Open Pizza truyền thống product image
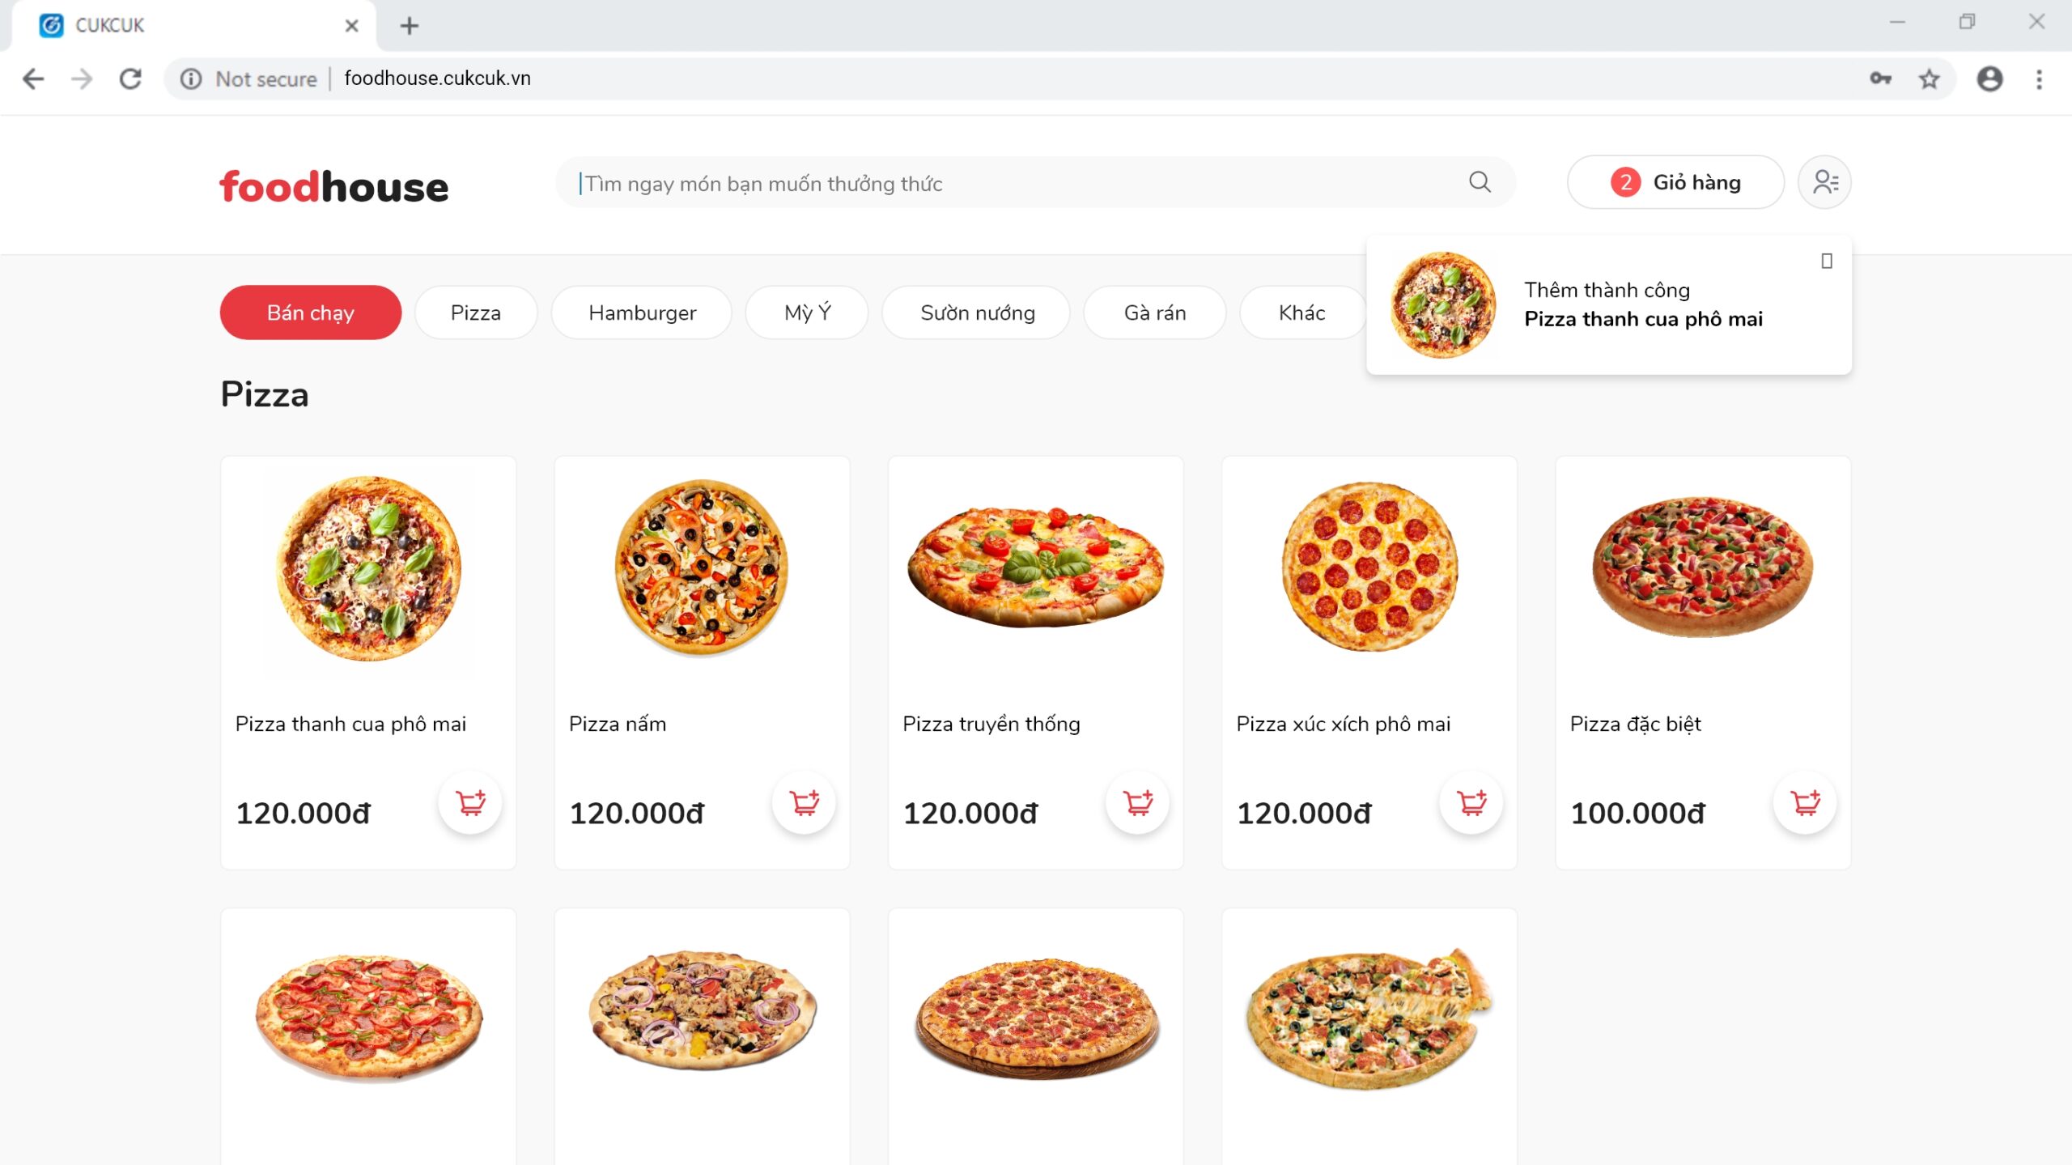Image resolution: width=2072 pixels, height=1165 pixels. (1035, 567)
